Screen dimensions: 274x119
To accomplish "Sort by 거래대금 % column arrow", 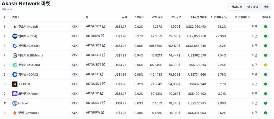I will pyautogui.click(x=212, y=17).
